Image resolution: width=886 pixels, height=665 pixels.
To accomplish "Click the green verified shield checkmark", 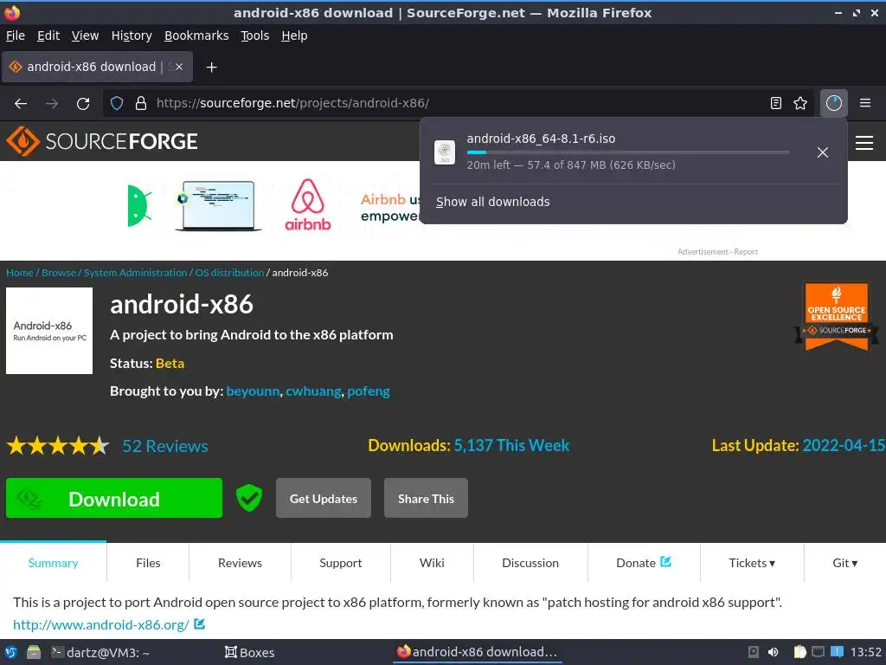I will (248, 498).
